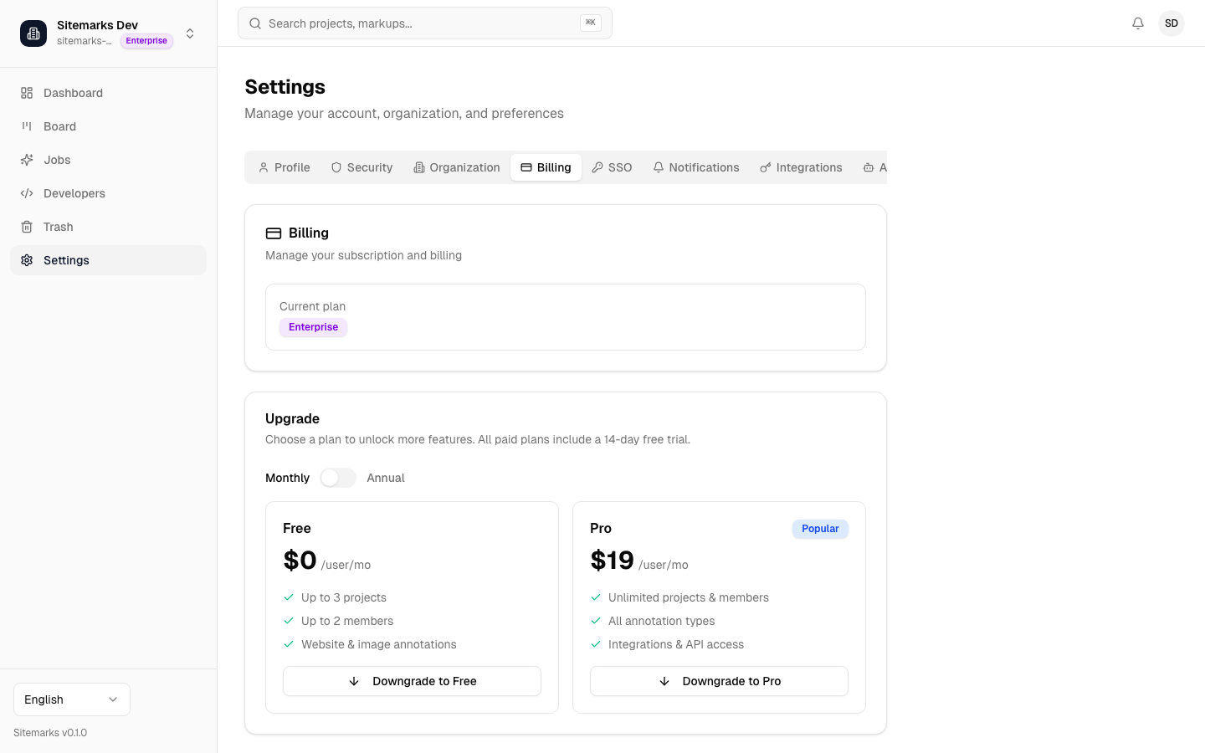The width and height of the screenshot is (1205, 753).
Task: Open the workspace switcher chevron next to Sitemarks Dev
Action: pyautogui.click(x=190, y=33)
